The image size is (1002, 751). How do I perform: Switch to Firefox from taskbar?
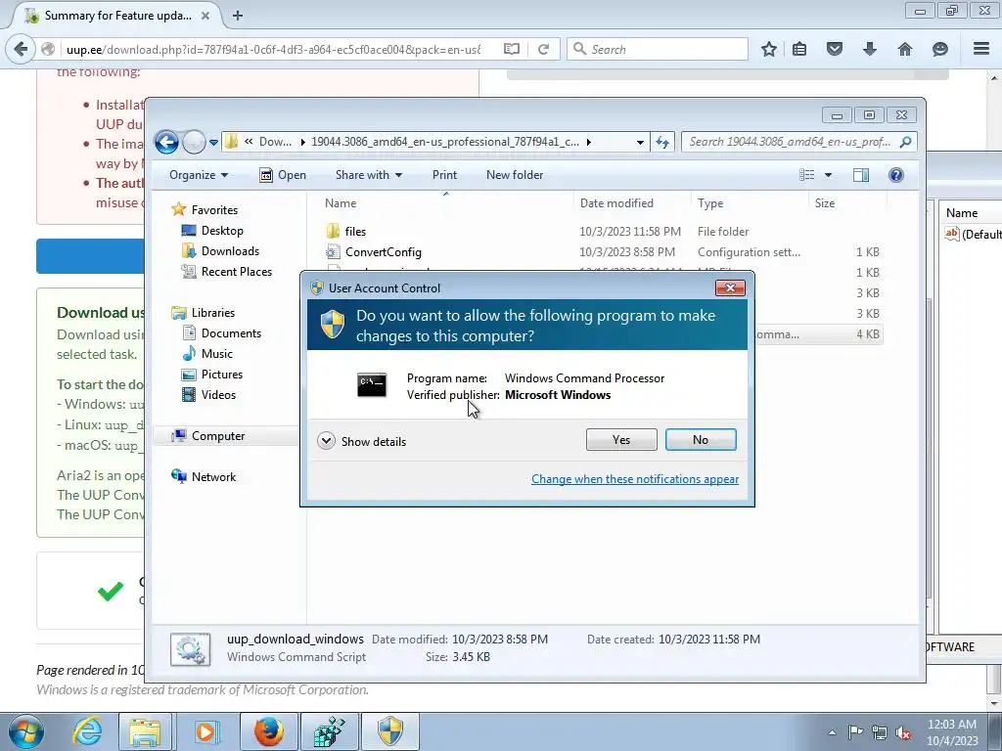(269, 731)
